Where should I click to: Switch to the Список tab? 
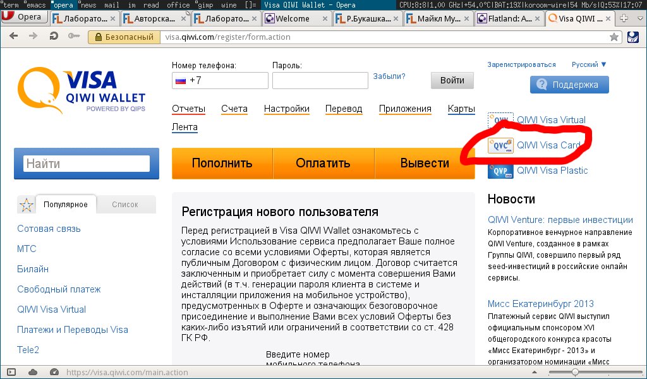click(x=124, y=205)
